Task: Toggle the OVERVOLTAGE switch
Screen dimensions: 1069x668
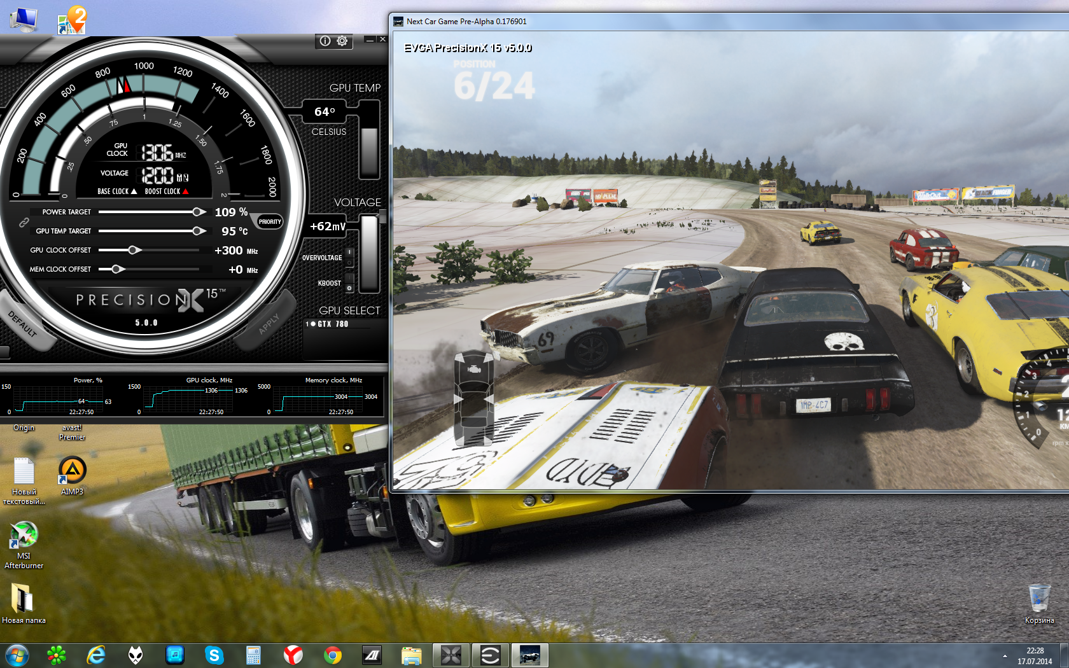Action: (349, 257)
